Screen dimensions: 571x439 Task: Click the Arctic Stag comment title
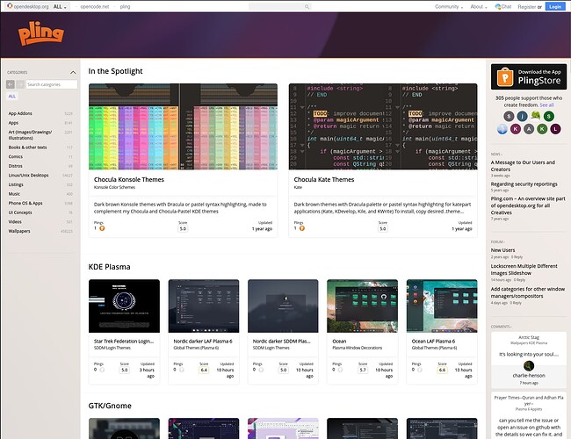coord(529,337)
